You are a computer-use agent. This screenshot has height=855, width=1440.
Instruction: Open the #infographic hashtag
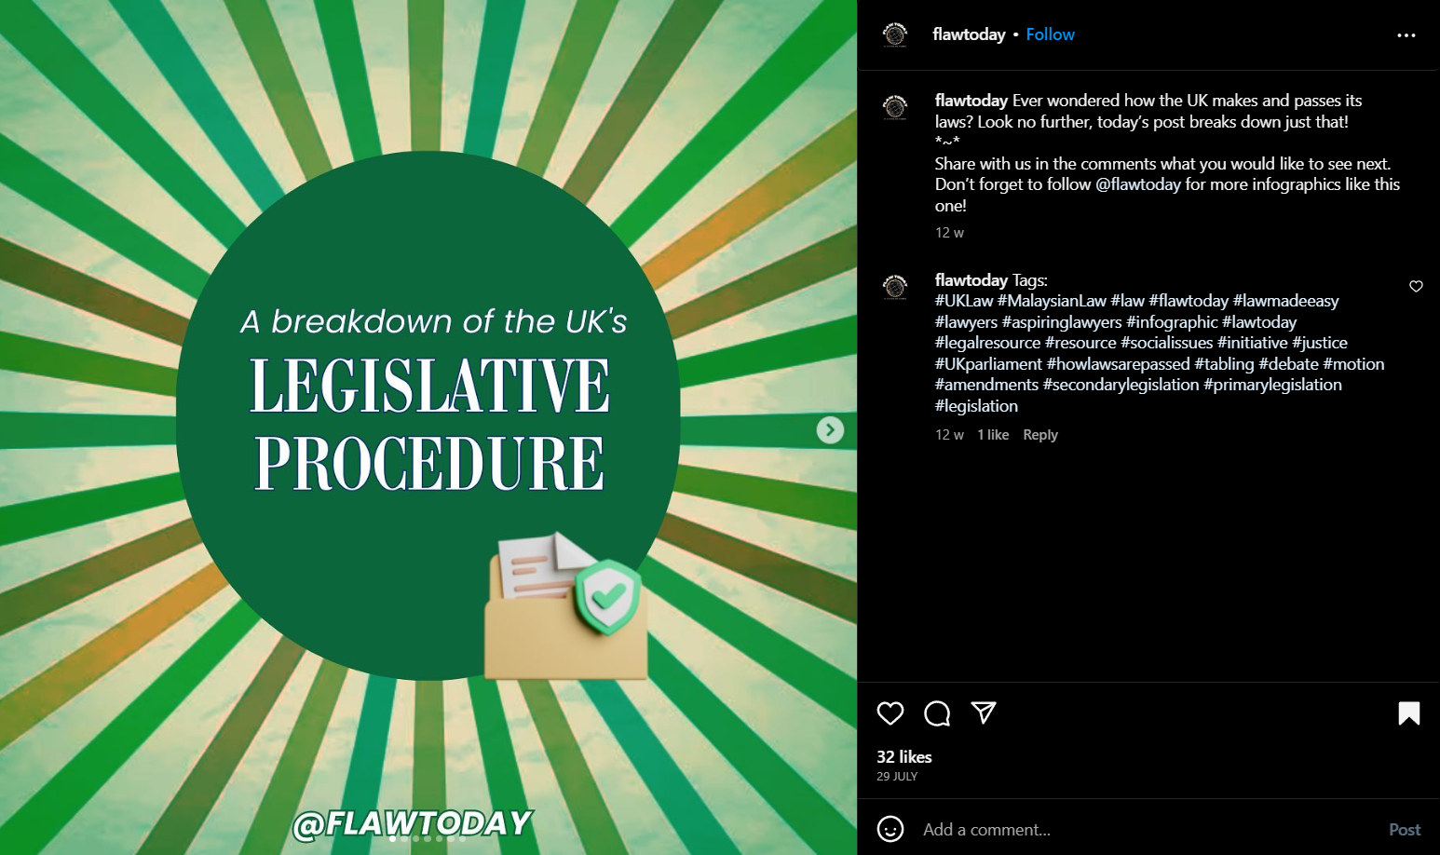pyautogui.click(x=1172, y=322)
